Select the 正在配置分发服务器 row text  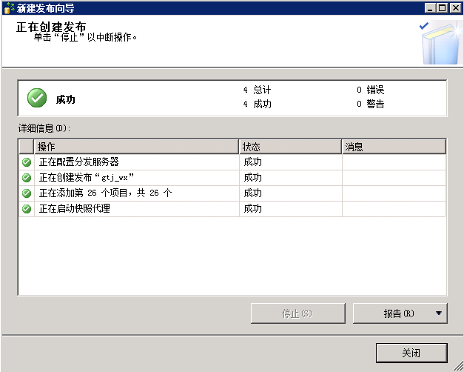[x=78, y=162]
